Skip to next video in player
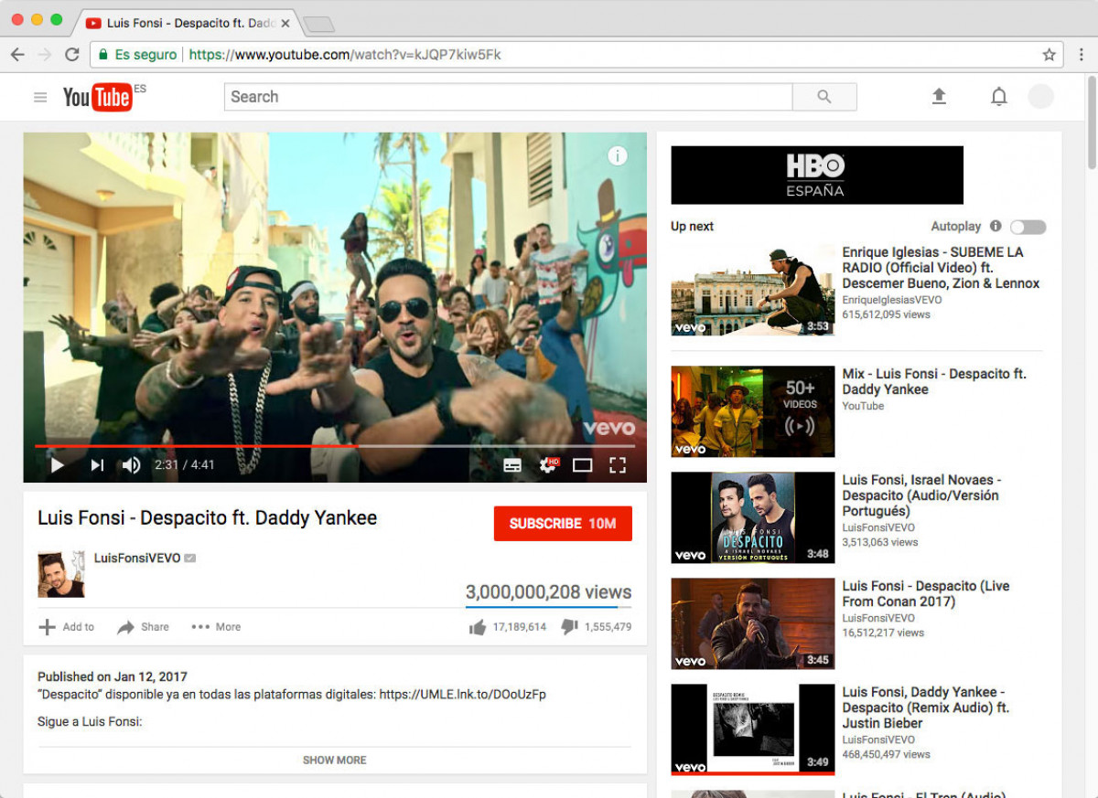The height and width of the screenshot is (798, 1098). click(x=97, y=465)
